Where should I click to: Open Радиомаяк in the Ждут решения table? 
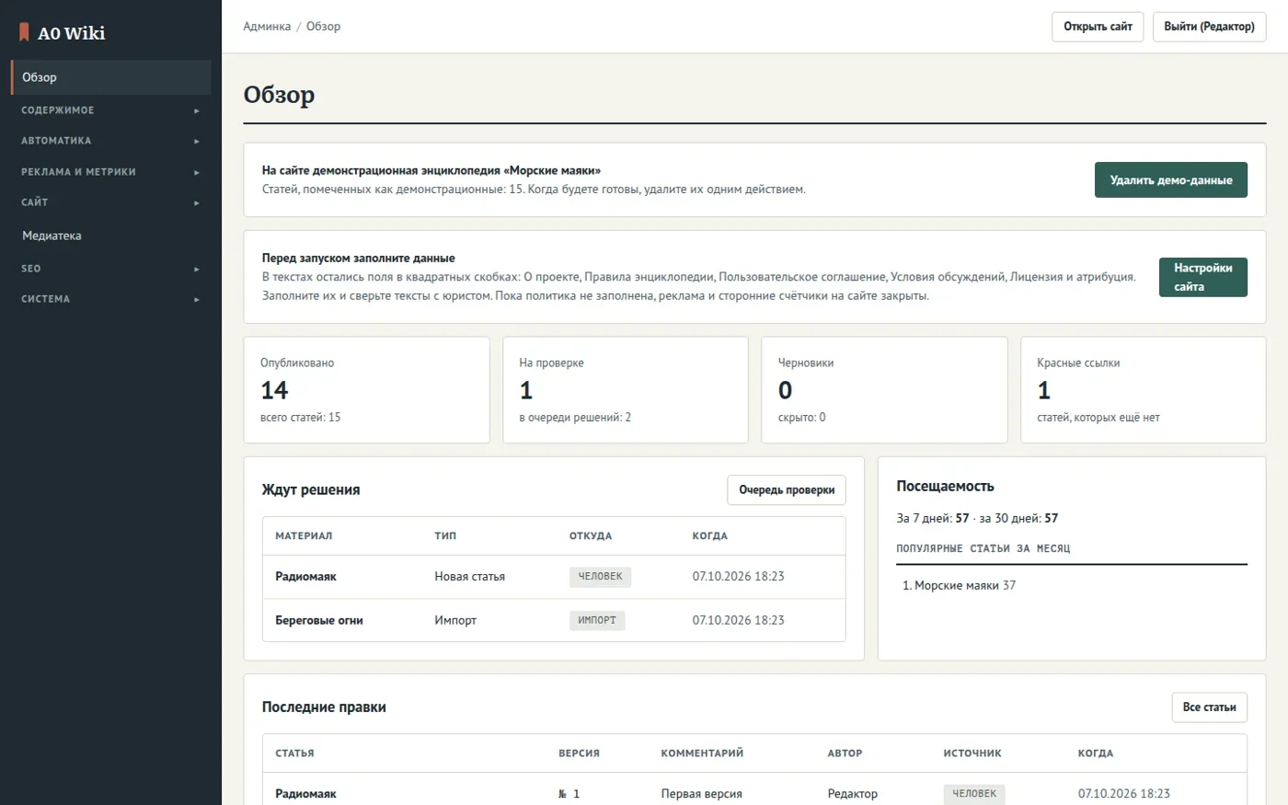(305, 577)
